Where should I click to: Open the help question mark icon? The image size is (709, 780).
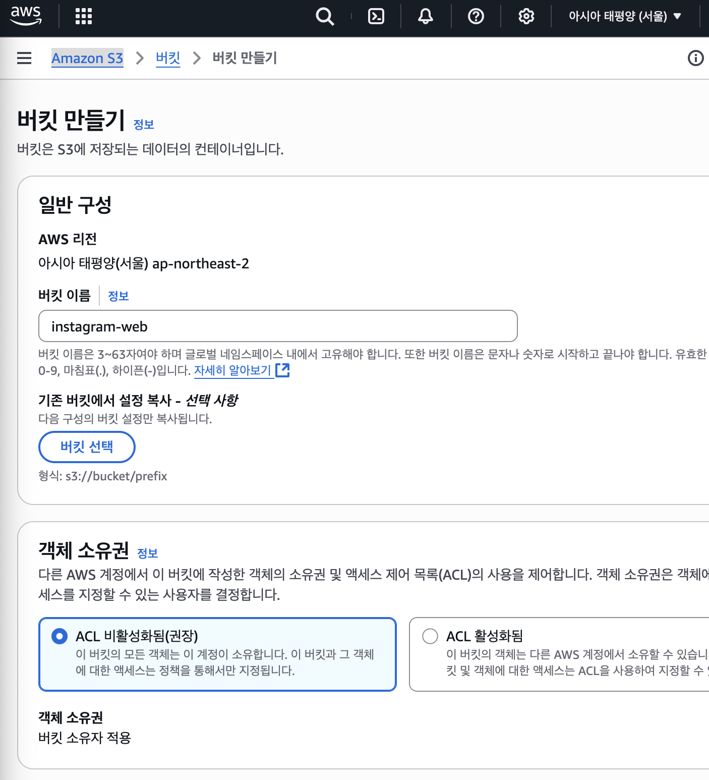[476, 16]
